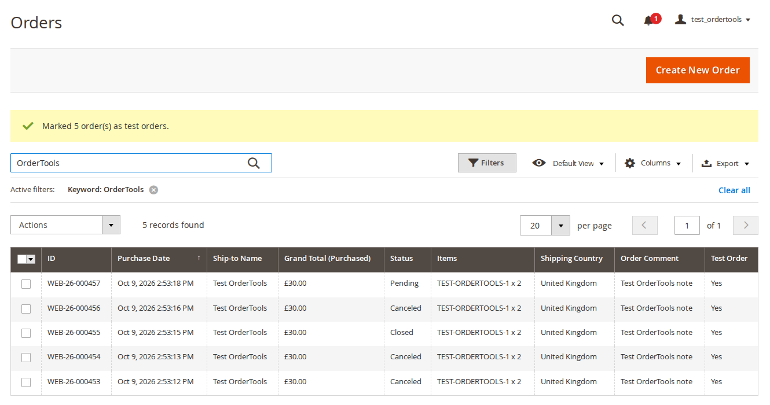Click date Oct 9, 2026 2:53:18 PM
Image resolution: width=770 pixels, height=405 pixels.
(x=156, y=283)
